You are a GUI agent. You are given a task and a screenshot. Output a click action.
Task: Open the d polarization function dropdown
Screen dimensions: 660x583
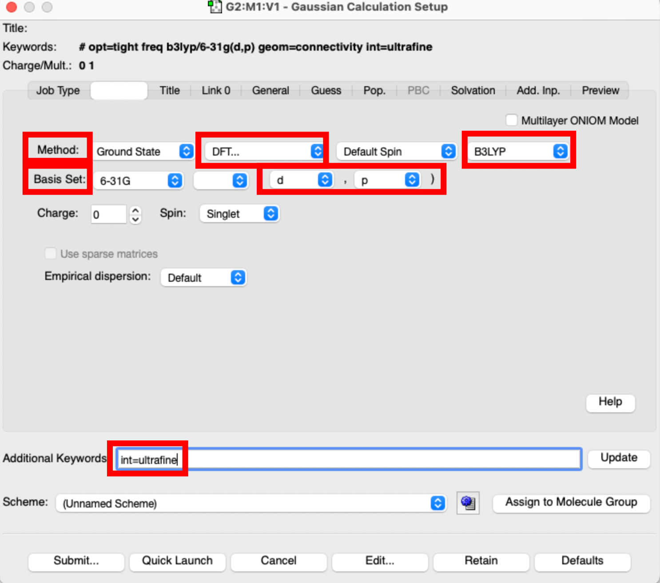pos(301,180)
